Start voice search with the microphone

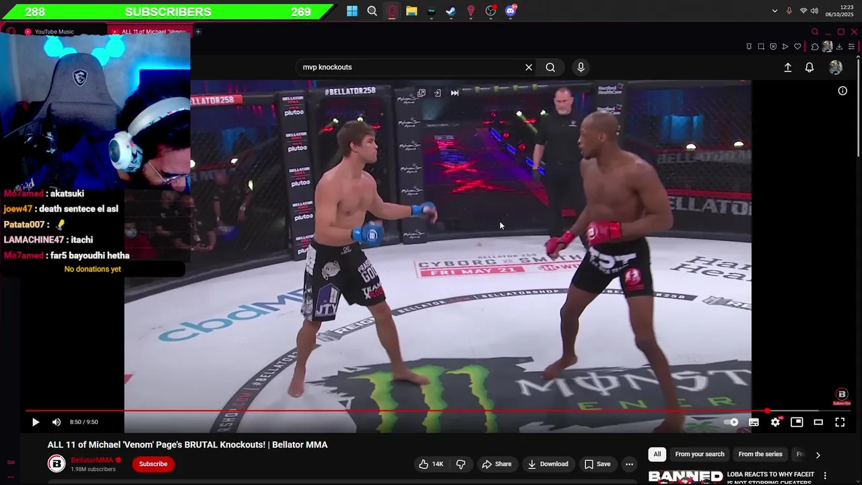click(581, 67)
